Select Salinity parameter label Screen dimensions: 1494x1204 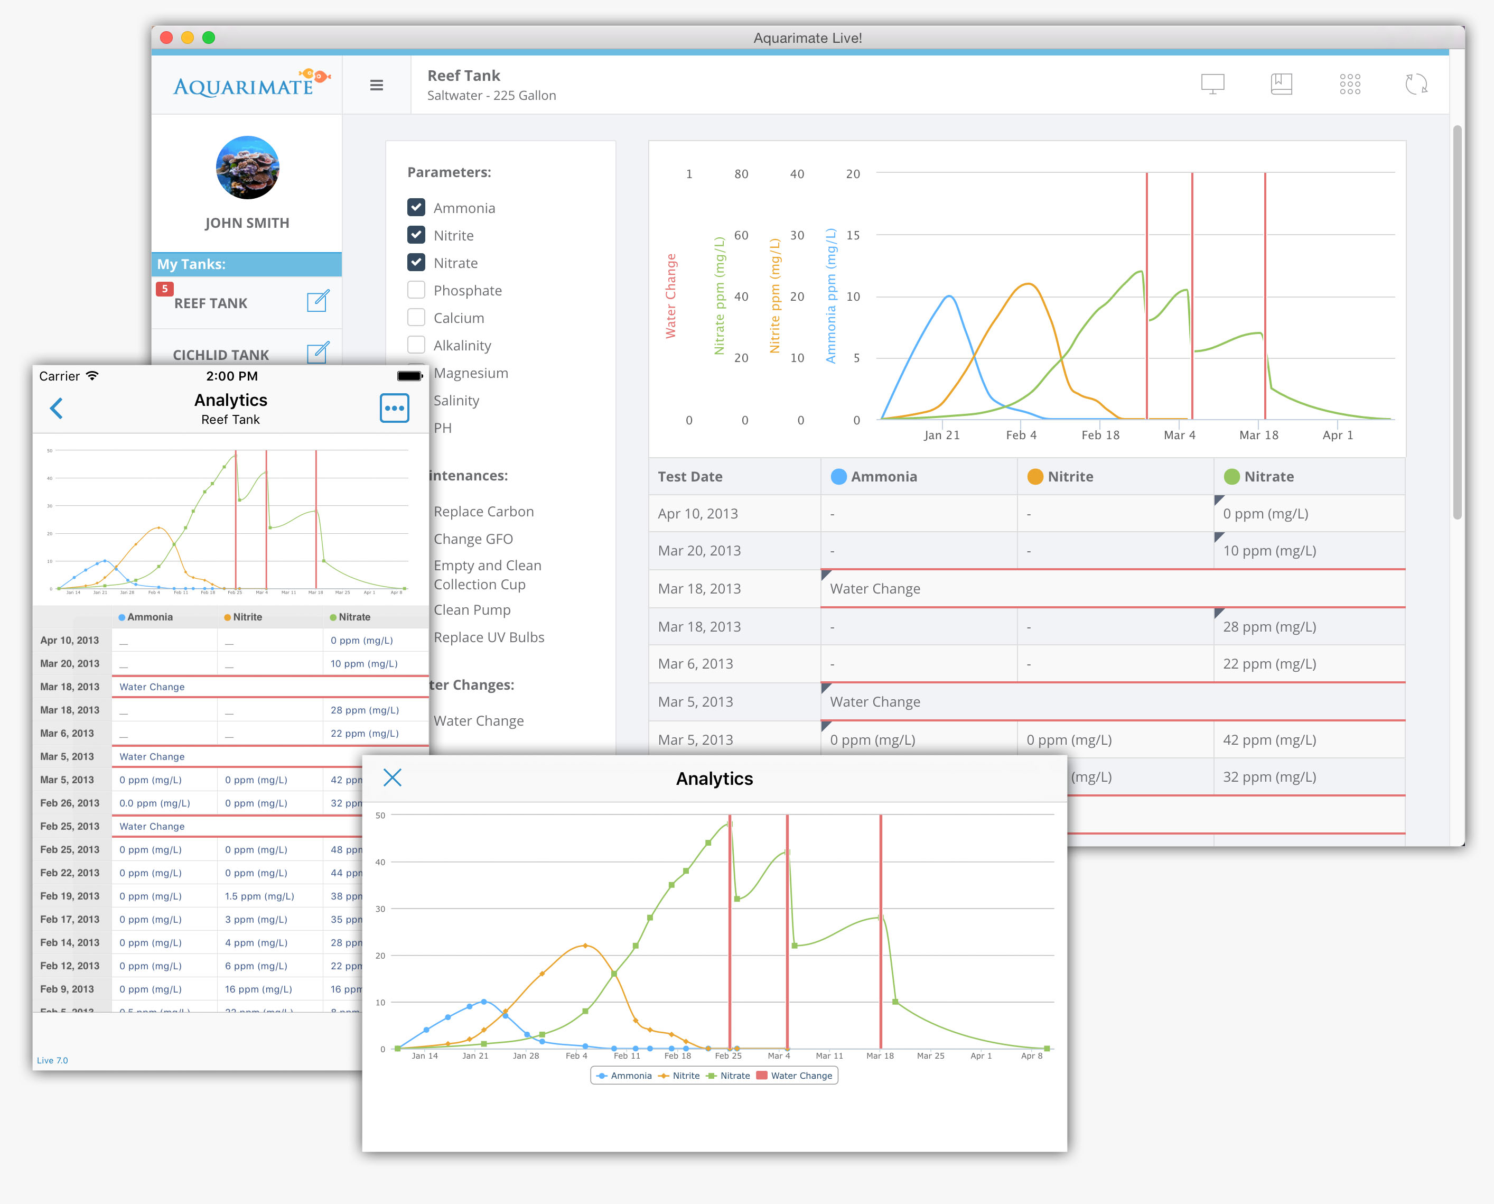point(456,400)
